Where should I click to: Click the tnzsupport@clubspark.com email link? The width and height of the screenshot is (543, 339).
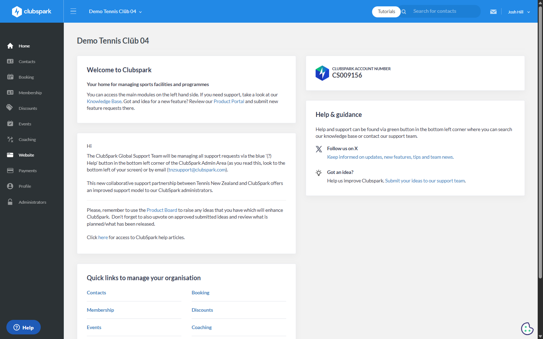pos(197,170)
